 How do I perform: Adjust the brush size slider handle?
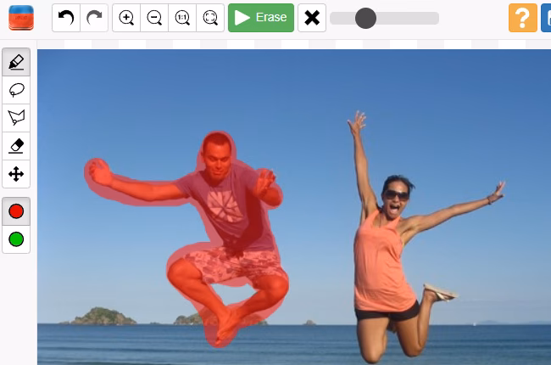(x=365, y=19)
